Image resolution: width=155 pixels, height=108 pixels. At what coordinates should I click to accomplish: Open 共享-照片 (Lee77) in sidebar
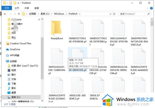23,66
